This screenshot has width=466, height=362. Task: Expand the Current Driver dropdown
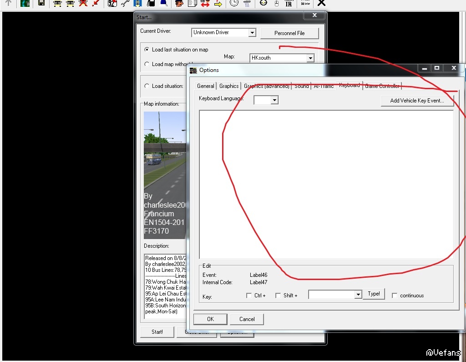(252, 33)
